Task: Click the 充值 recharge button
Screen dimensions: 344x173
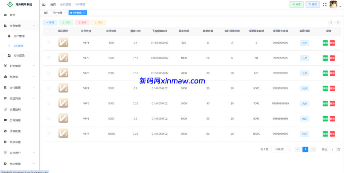Action: pyautogui.click(x=296, y=4)
